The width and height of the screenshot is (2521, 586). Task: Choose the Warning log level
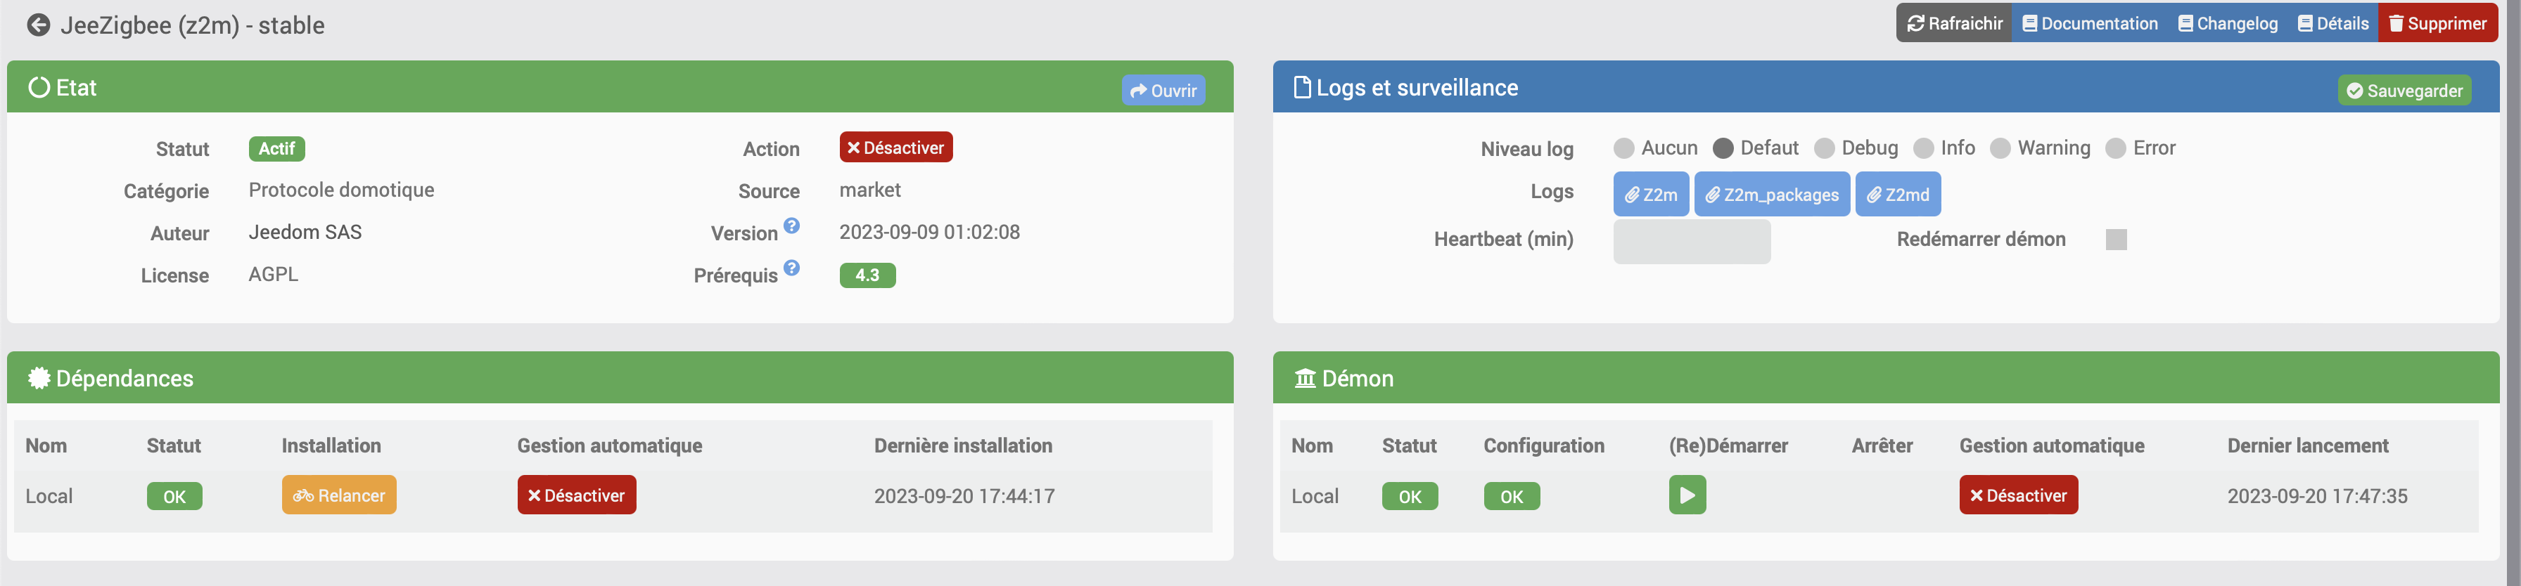[2000, 149]
